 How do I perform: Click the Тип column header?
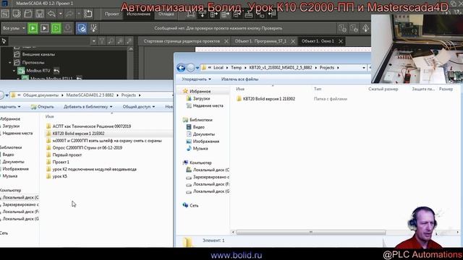coord(318,89)
